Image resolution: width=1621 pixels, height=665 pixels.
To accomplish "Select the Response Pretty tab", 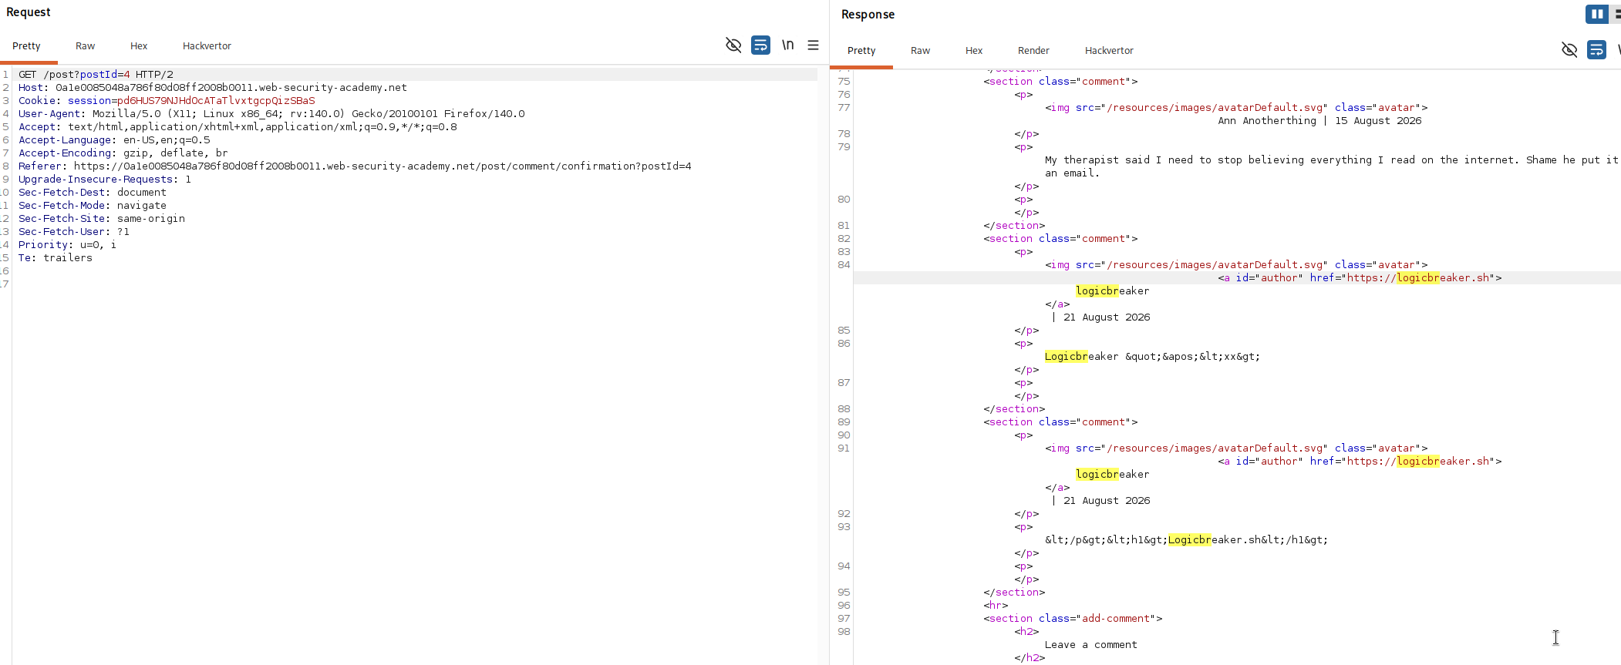I will point(861,51).
